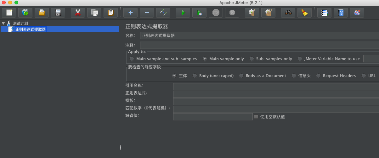Save the test plan with floppy icon
Image resolution: width=379 pixels, height=158 pixels.
pyautogui.click(x=58, y=13)
